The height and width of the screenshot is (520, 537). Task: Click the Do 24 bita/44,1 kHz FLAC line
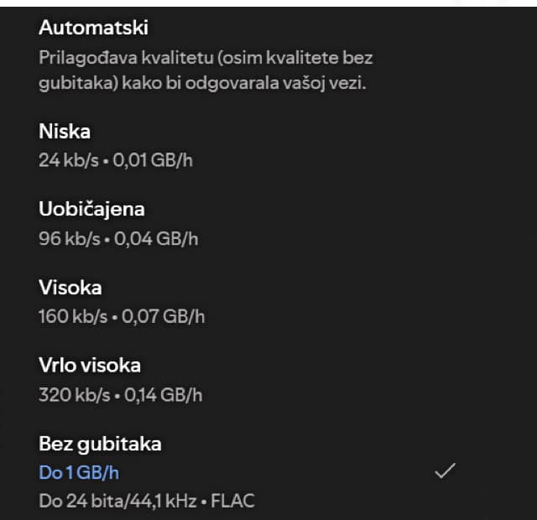pyautogui.click(x=146, y=502)
